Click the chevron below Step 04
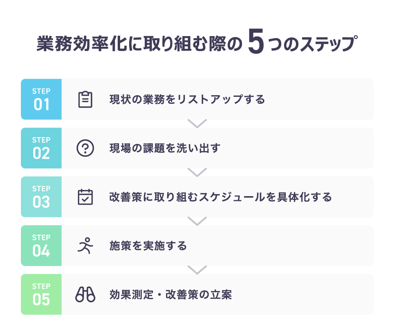 (x=197, y=270)
